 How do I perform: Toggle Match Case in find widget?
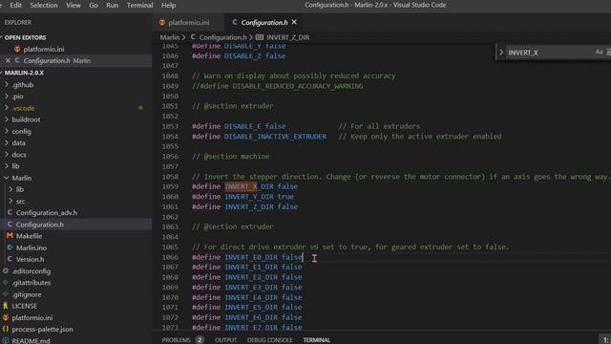599,52
